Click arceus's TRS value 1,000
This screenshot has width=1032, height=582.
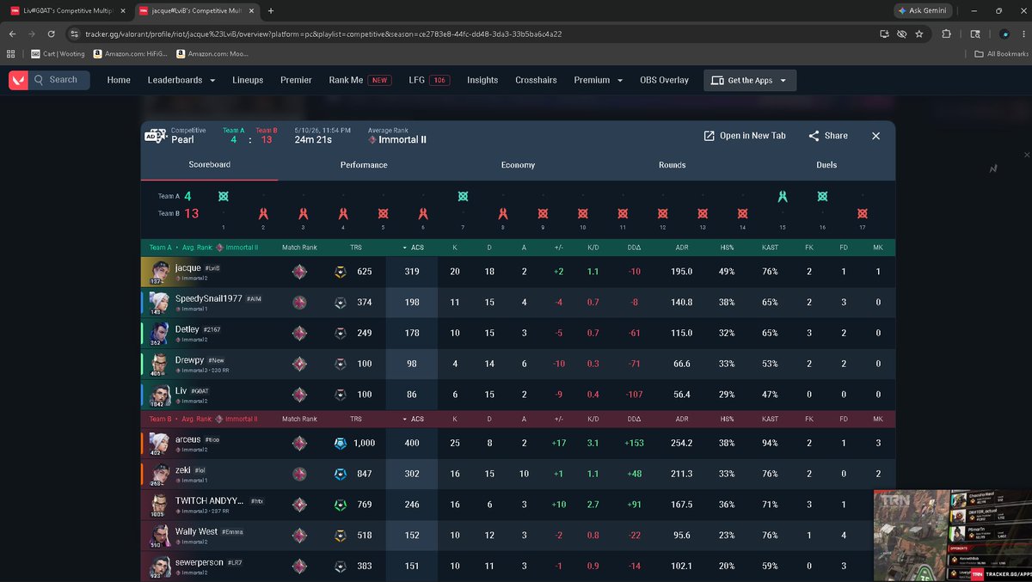tap(365, 443)
